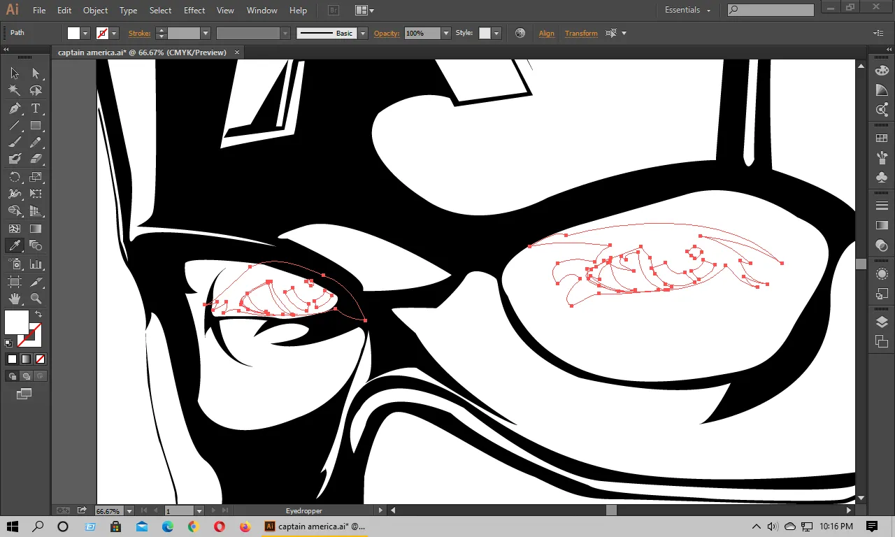Open the Appearance panel
This screenshot has height=537, width=895.
[882, 274]
